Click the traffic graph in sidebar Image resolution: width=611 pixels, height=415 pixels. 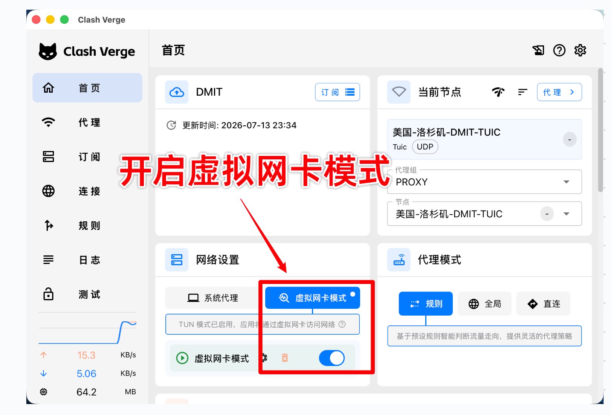tap(87, 328)
